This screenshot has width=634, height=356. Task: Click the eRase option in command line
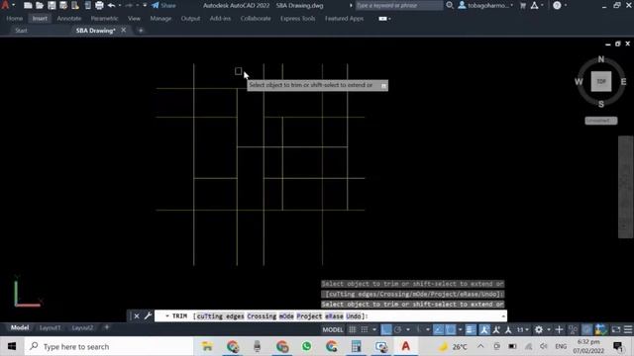tap(334, 316)
